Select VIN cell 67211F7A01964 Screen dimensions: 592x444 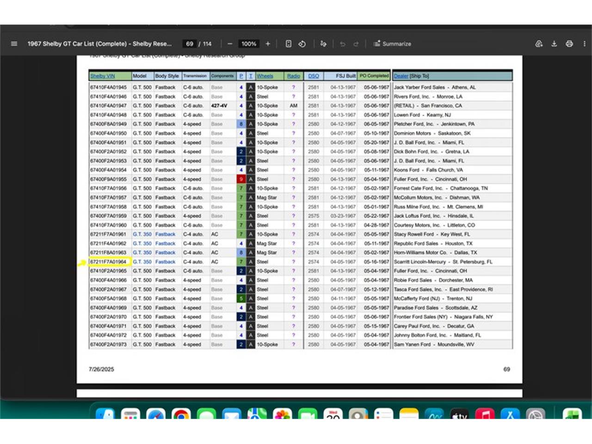click(x=110, y=262)
